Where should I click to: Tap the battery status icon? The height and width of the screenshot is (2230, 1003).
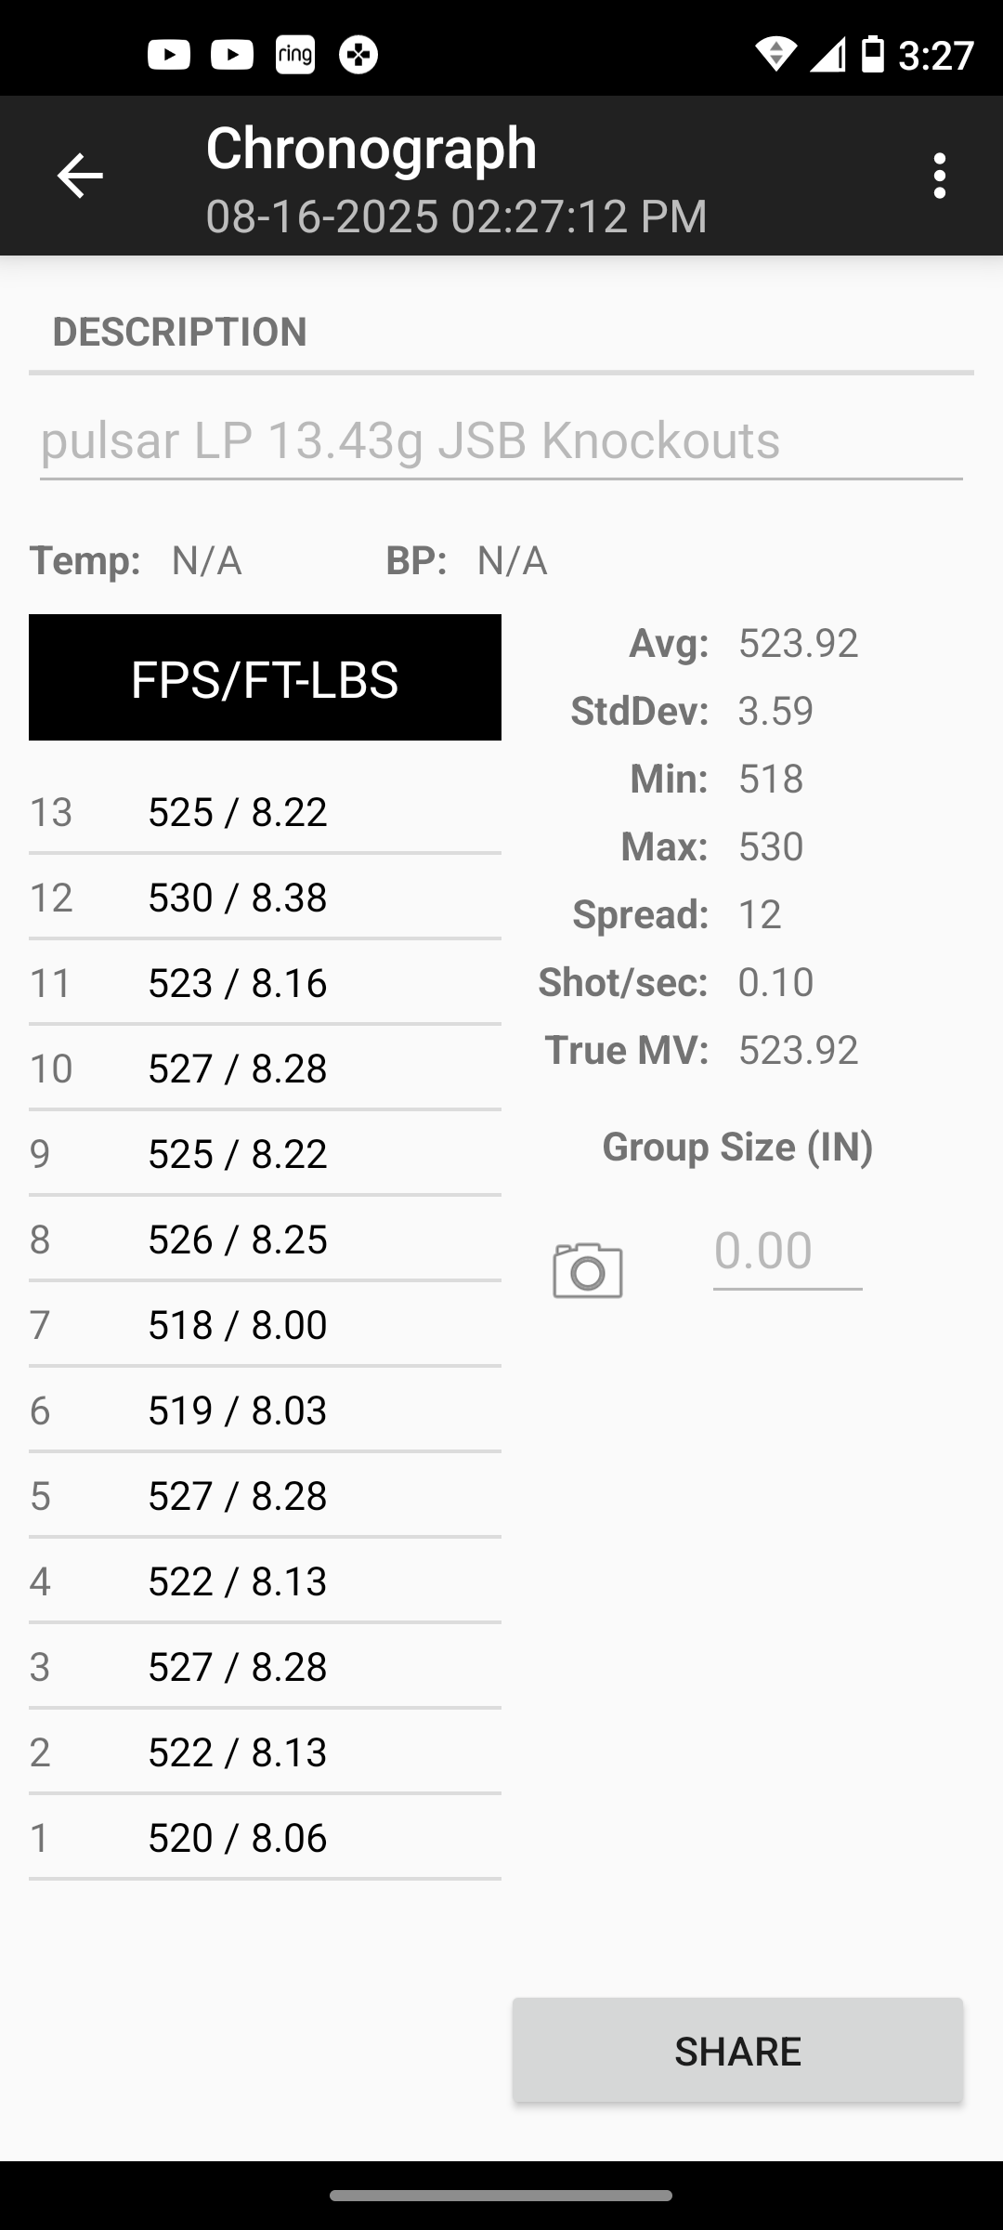point(873,54)
